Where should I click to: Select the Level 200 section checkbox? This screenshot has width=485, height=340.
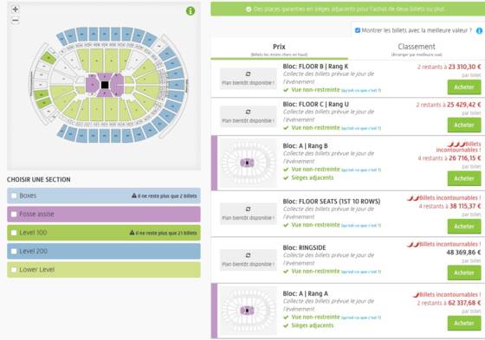[x=14, y=251]
